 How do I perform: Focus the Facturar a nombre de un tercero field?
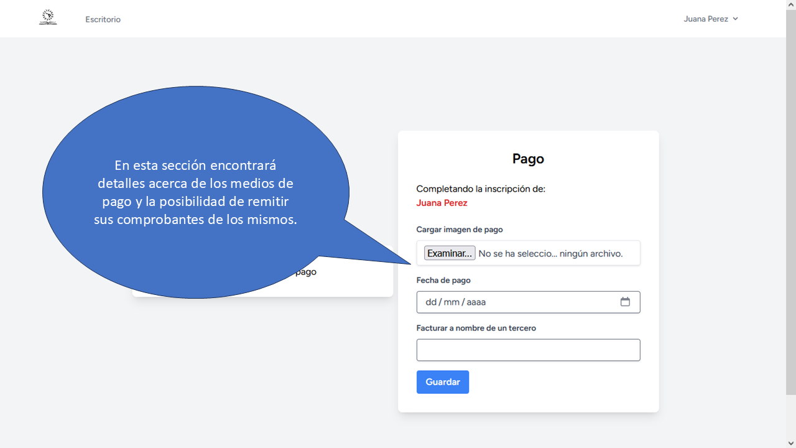528,350
